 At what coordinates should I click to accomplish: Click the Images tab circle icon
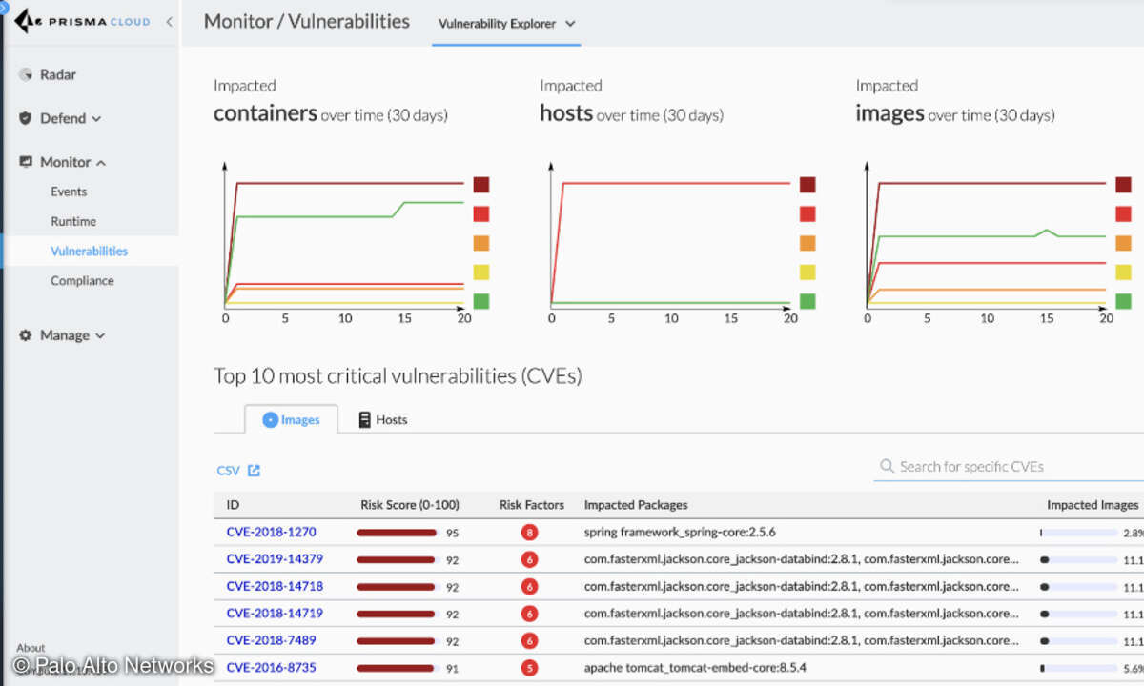click(270, 419)
